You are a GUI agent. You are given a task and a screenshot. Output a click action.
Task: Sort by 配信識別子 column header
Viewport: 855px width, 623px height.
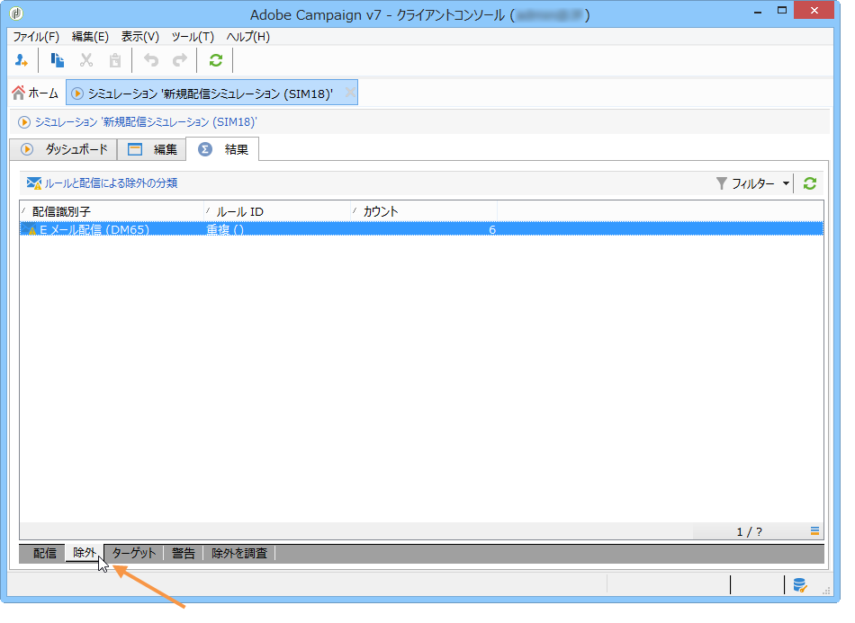click(x=112, y=211)
